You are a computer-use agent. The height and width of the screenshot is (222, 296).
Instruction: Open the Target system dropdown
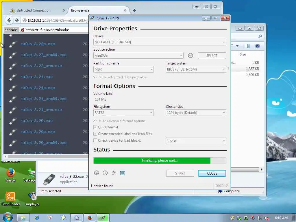(x=196, y=69)
